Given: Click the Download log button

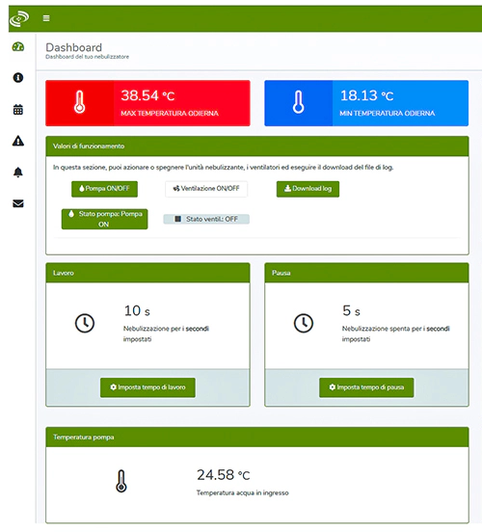Looking at the screenshot, I should click(308, 189).
